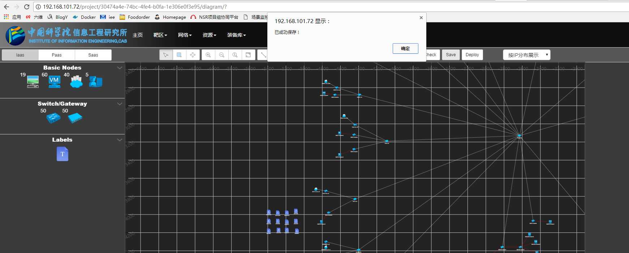This screenshot has height=253, width=629.
Task: Pick the gateway device icon
Action: point(75,118)
